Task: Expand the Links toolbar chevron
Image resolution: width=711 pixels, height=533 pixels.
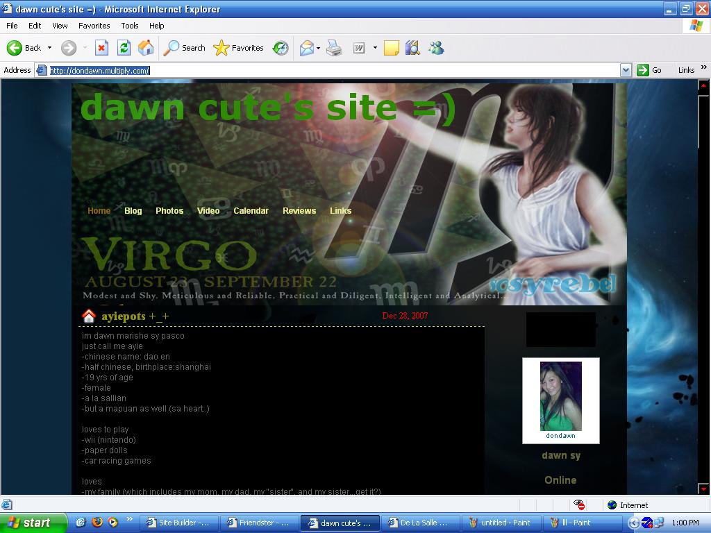Action: (704, 67)
